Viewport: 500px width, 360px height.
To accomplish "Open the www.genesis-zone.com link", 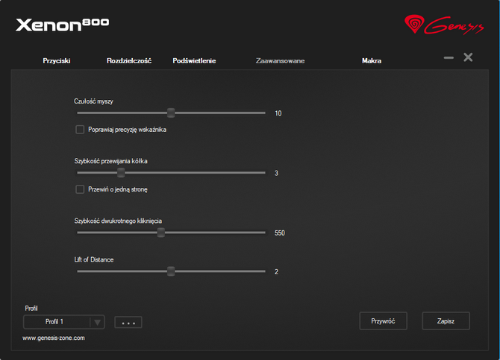I will click(x=54, y=338).
